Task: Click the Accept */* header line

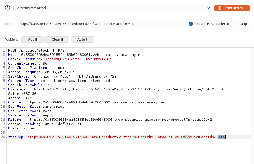Action: (x=20, y=98)
